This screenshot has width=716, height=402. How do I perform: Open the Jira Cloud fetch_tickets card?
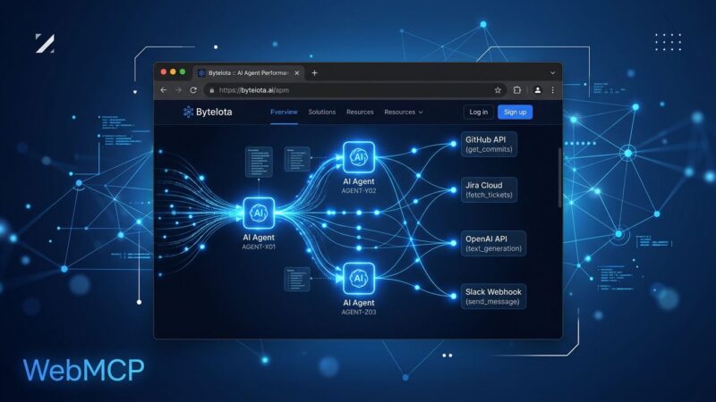(489, 189)
